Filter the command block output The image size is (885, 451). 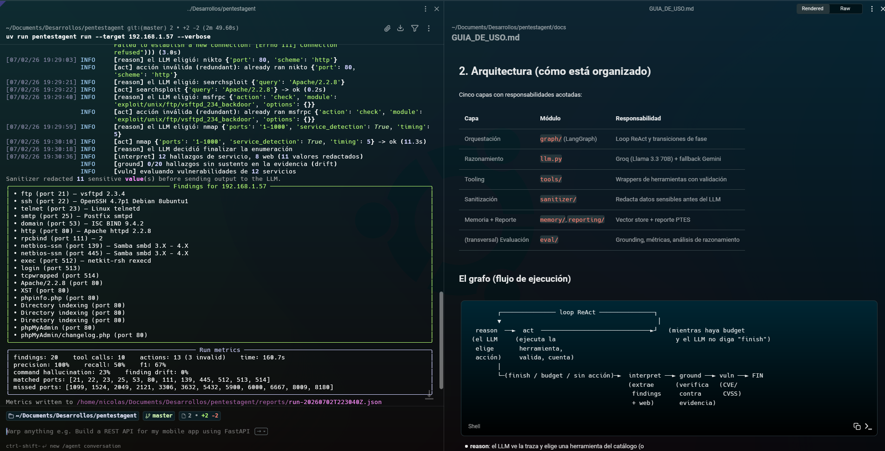pos(415,28)
